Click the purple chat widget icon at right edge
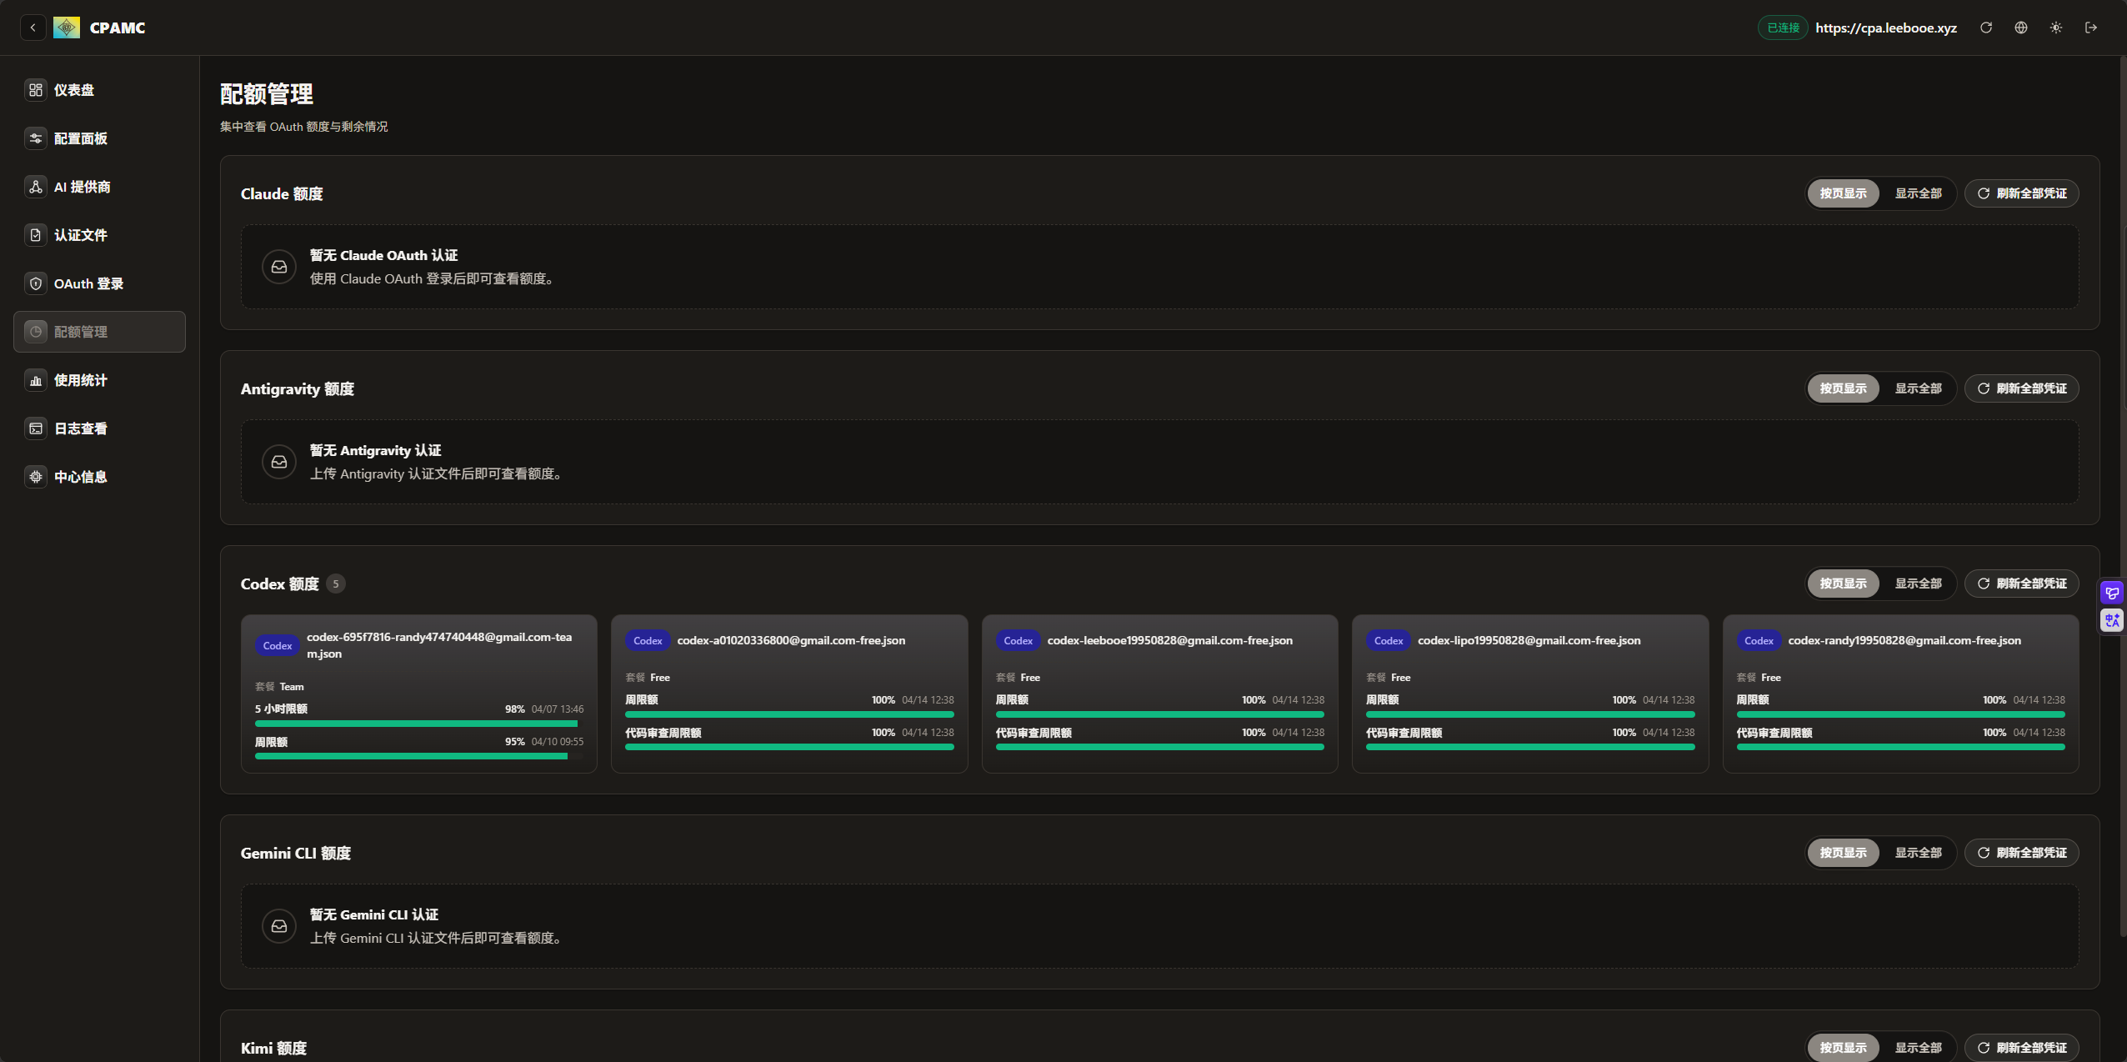Viewport: 2127px width, 1062px height. (x=2112, y=594)
